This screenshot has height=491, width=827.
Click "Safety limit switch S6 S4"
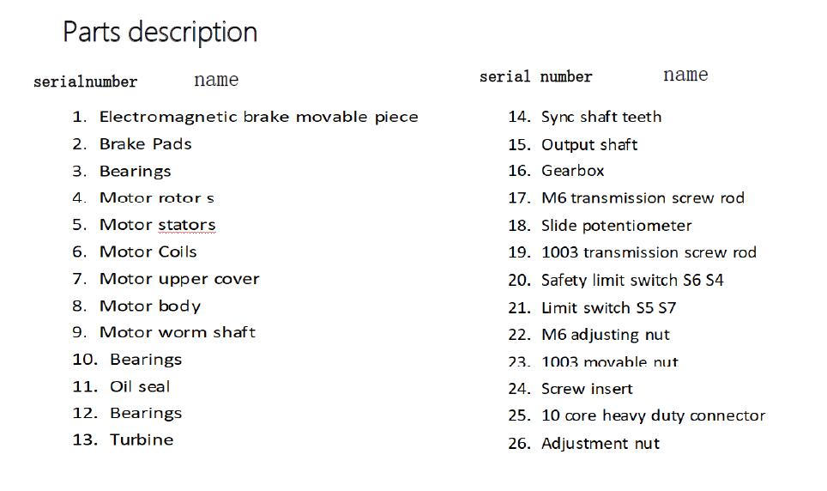(x=632, y=280)
